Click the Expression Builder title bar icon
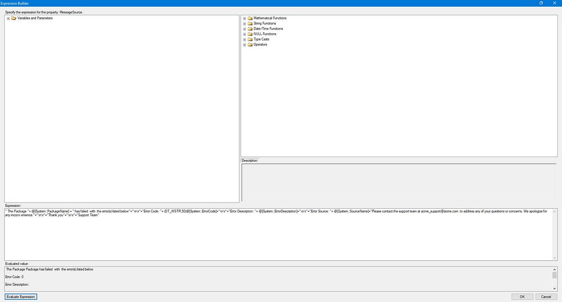The width and height of the screenshot is (562, 302). (3, 3)
